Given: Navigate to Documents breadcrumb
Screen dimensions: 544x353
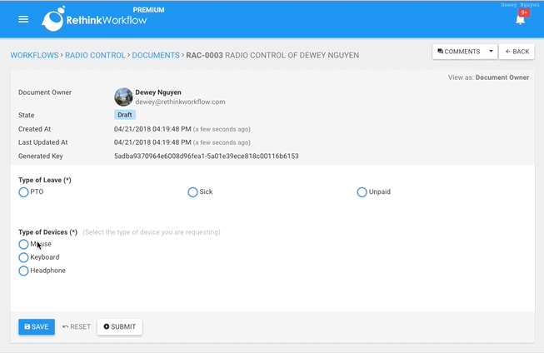Looking at the screenshot, I should coord(156,55).
